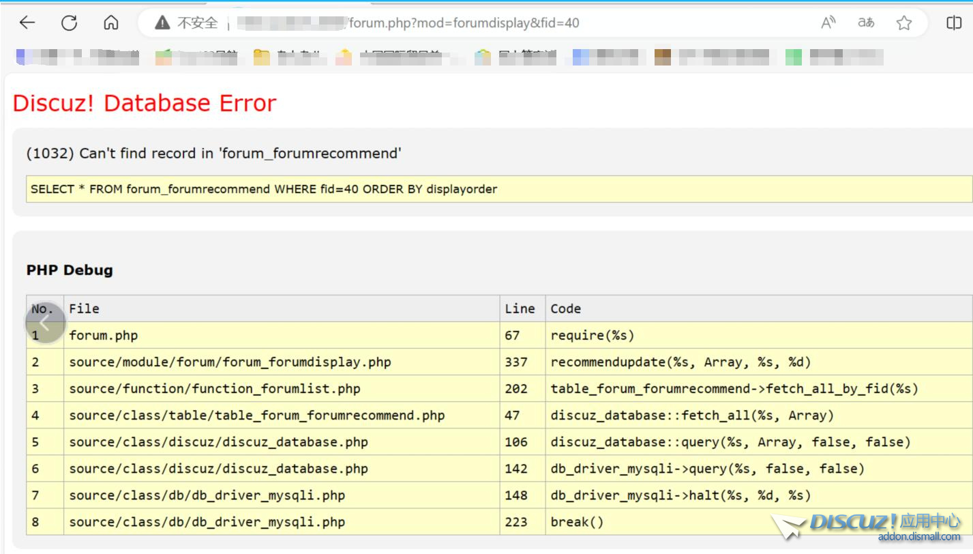Click the 'forum_forumdisplay.php' file path cell
Image resolution: width=973 pixels, height=554 pixels.
click(x=282, y=362)
